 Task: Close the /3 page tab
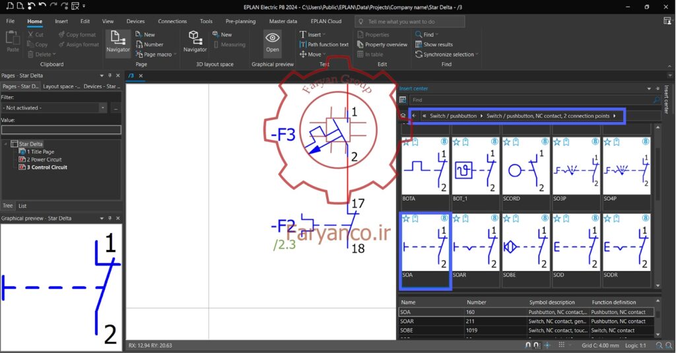point(141,75)
